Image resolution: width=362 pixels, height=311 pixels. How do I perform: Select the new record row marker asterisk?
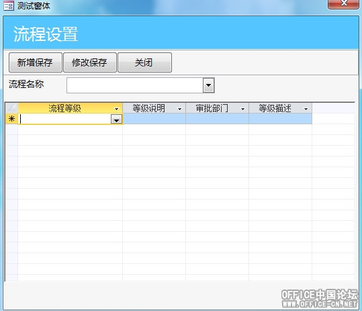11,119
